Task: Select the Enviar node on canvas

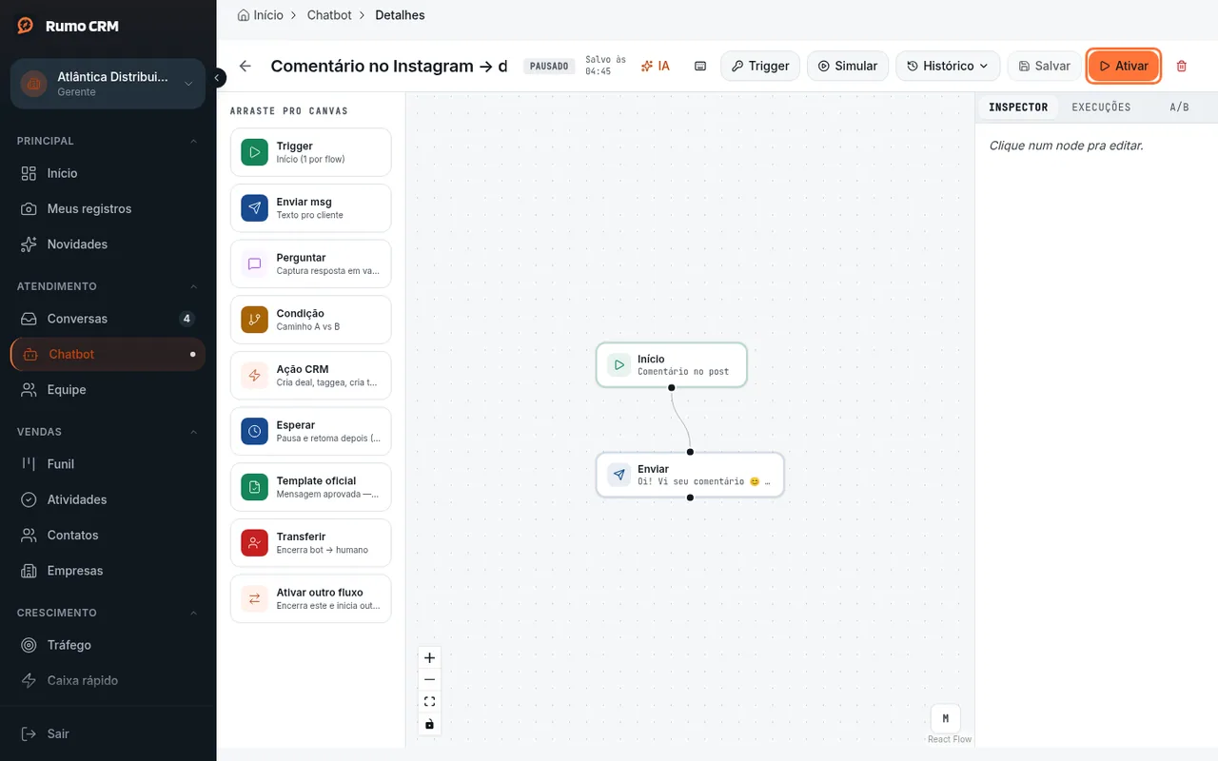Action: coord(690,475)
